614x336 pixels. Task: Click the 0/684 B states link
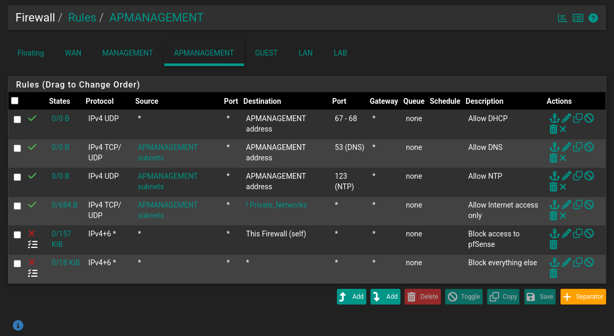click(65, 205)
